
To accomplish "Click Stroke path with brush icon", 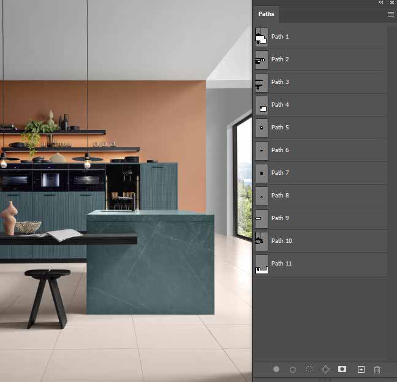I will click(x=293, y=369).
